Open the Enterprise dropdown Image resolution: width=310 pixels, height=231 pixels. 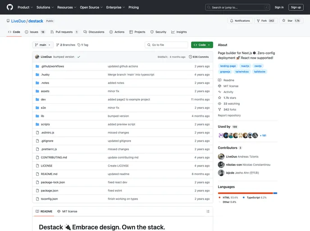115,7
